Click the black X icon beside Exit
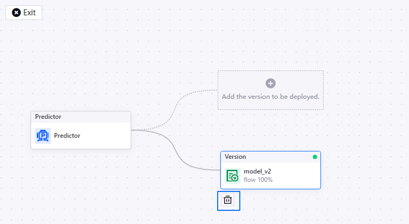 pyautogui.click(x=16, y=13)
